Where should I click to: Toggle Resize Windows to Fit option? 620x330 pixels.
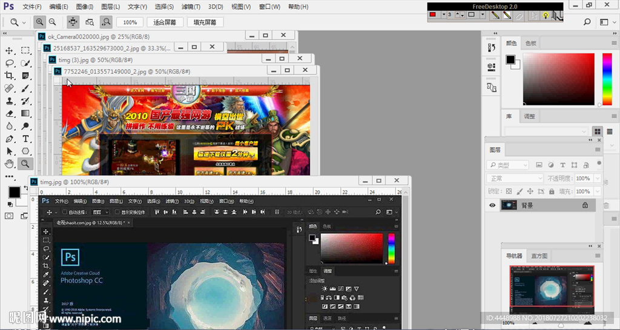pyautogui.click(x=73, y=22)
